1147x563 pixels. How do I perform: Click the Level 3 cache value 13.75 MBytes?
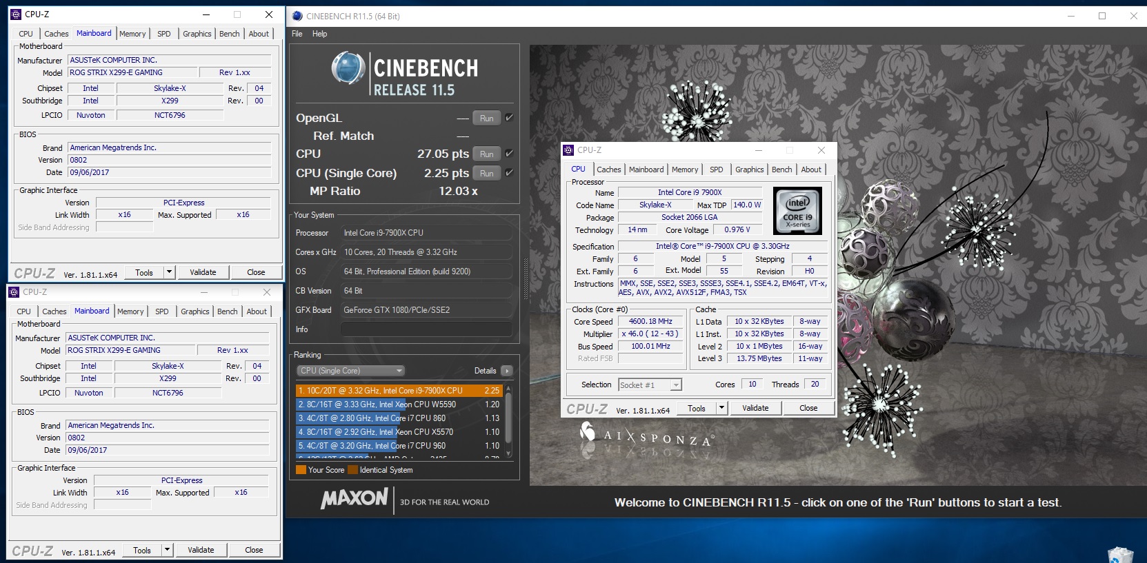coord(759,358)
